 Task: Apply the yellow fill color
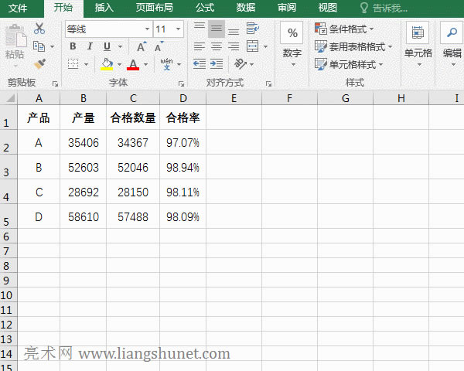[x=107, y=64]
